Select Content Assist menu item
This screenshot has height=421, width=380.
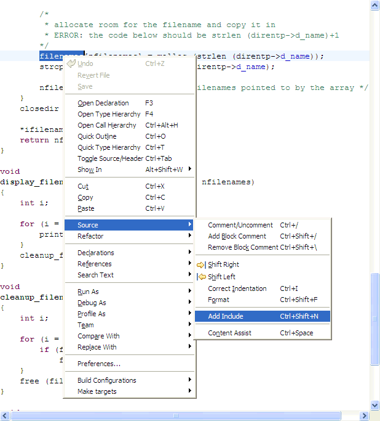[229, 333]
